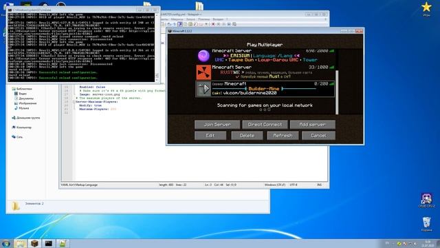Toggle the highlighted Word Wrap icon in Notepad++
The height and width of the screenshot is (248, 440).
point(180,24)
